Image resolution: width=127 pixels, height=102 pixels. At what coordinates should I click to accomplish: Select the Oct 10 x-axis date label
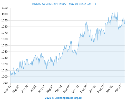(x=58, y=89)
